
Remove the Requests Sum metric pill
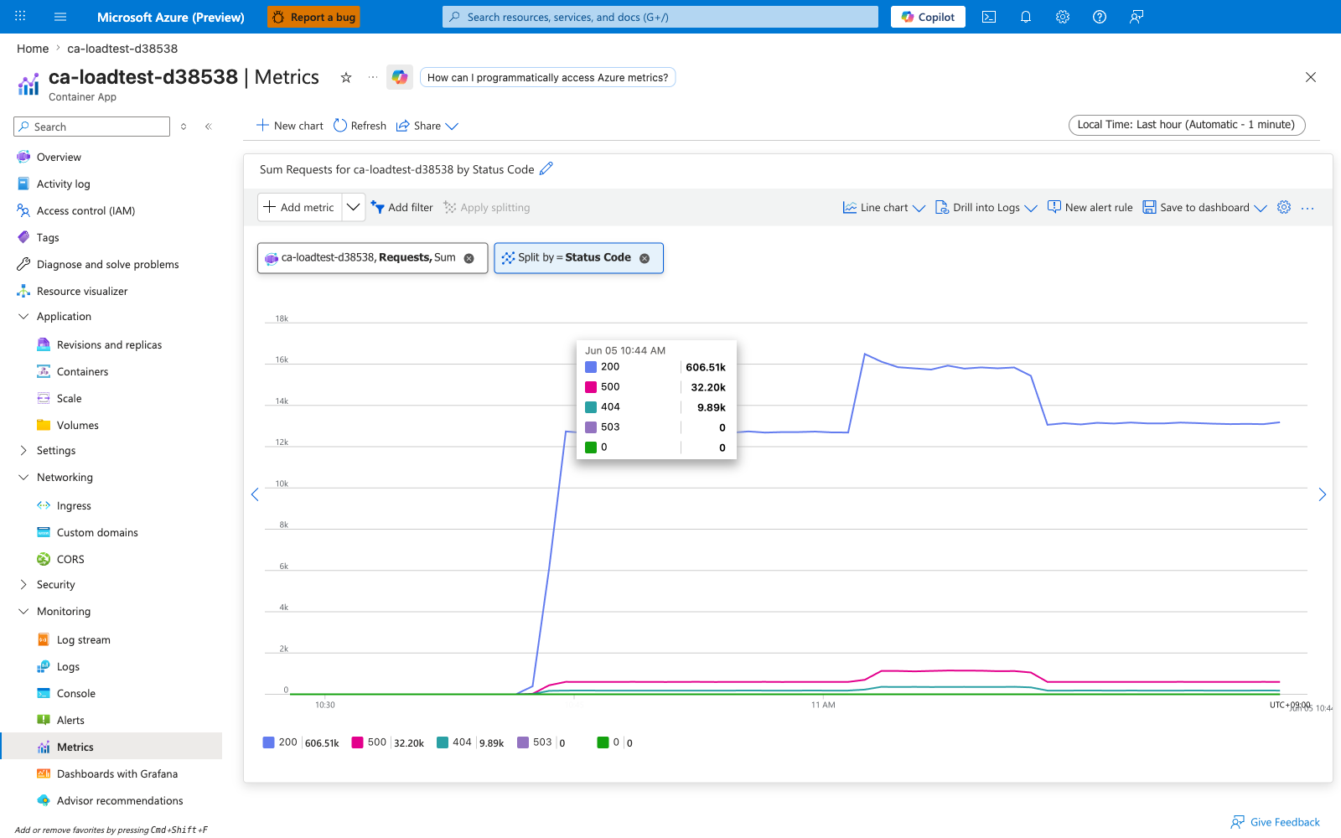click(x=469, y=258)
